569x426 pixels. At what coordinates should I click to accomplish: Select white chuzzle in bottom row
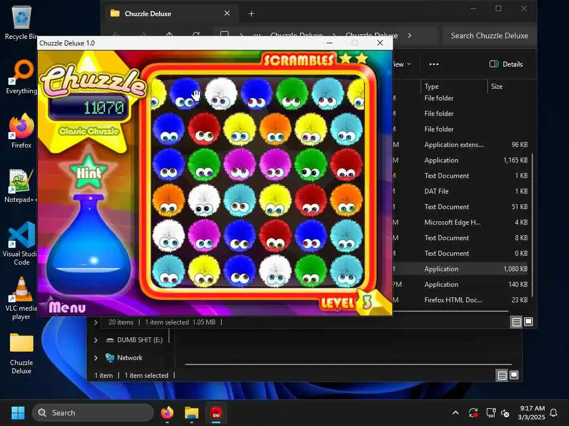(276, 271)
